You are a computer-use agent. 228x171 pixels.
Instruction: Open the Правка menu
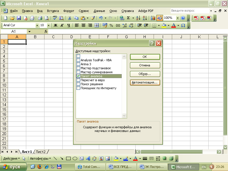point(27,11)
